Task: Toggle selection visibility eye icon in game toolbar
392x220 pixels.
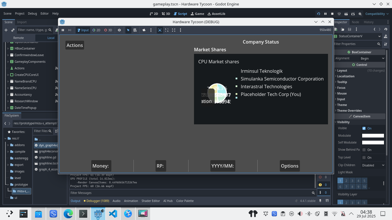Action: click(x=119, y=30)
